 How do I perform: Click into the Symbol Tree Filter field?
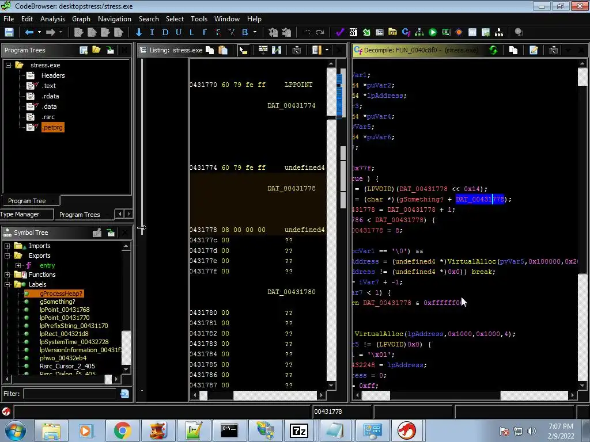tap(70, 394)
